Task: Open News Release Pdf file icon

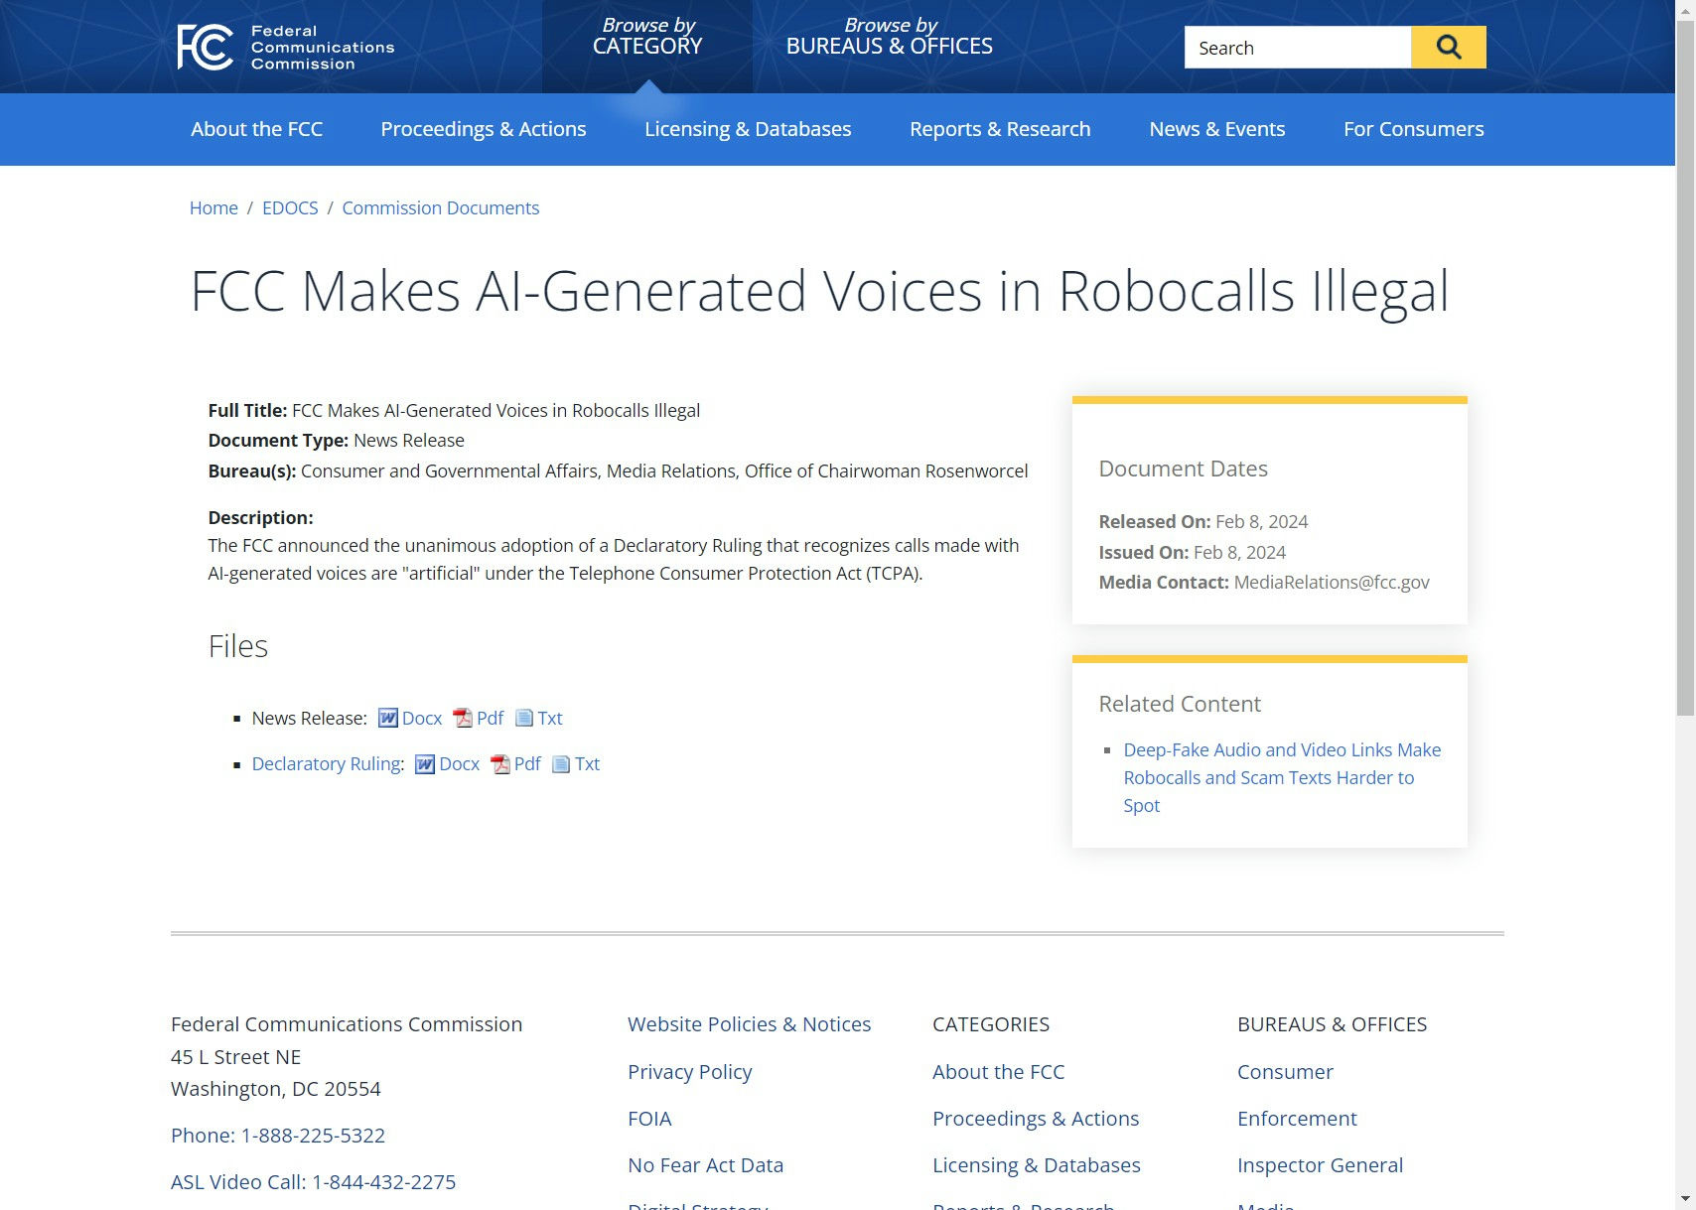Action: [463, 718]
